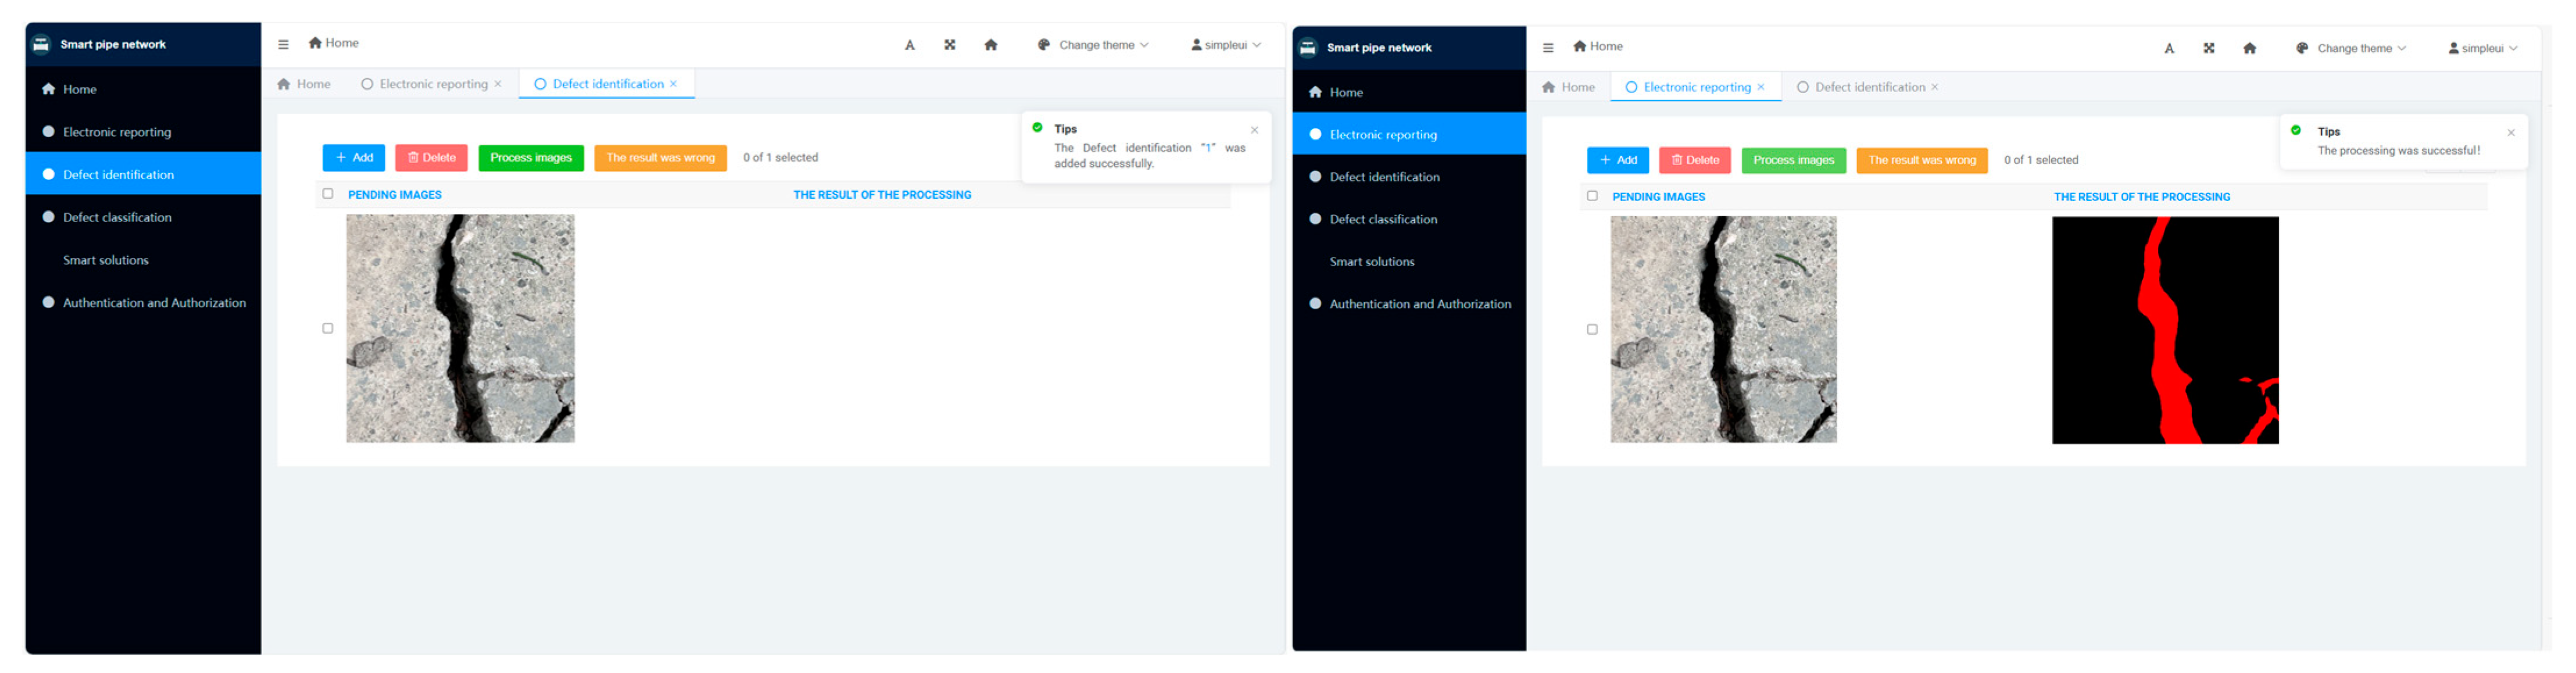This screenshot has width=2576, height=673.
Task: Toggle the fullscreen icon in left window header
Action: pyautogui.click(x=949, y=44)
